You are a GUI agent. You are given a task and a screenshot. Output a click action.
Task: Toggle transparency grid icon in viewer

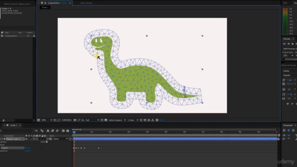click(x=106, y=120)
